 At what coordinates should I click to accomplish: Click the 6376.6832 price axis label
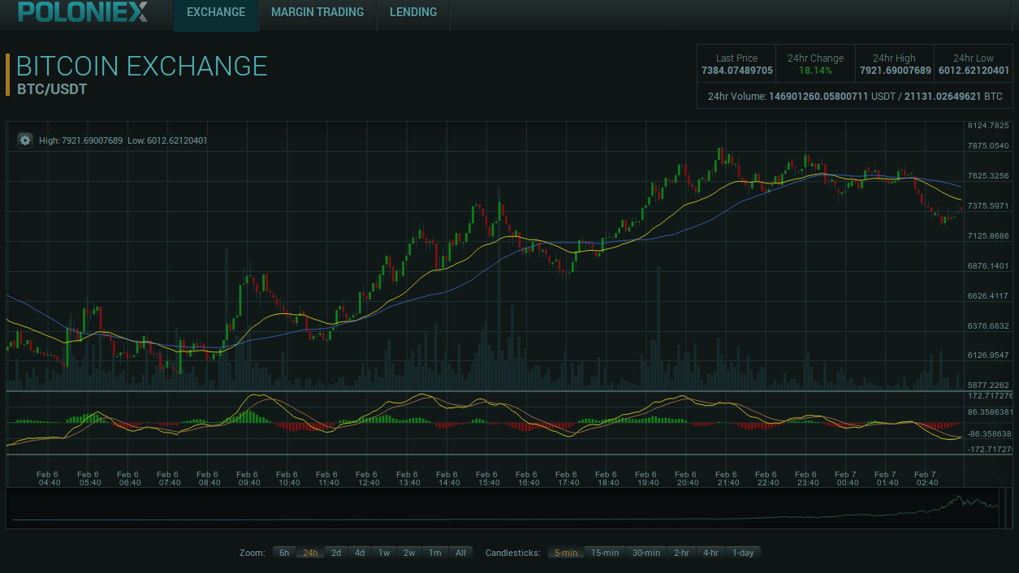point(988,326)
